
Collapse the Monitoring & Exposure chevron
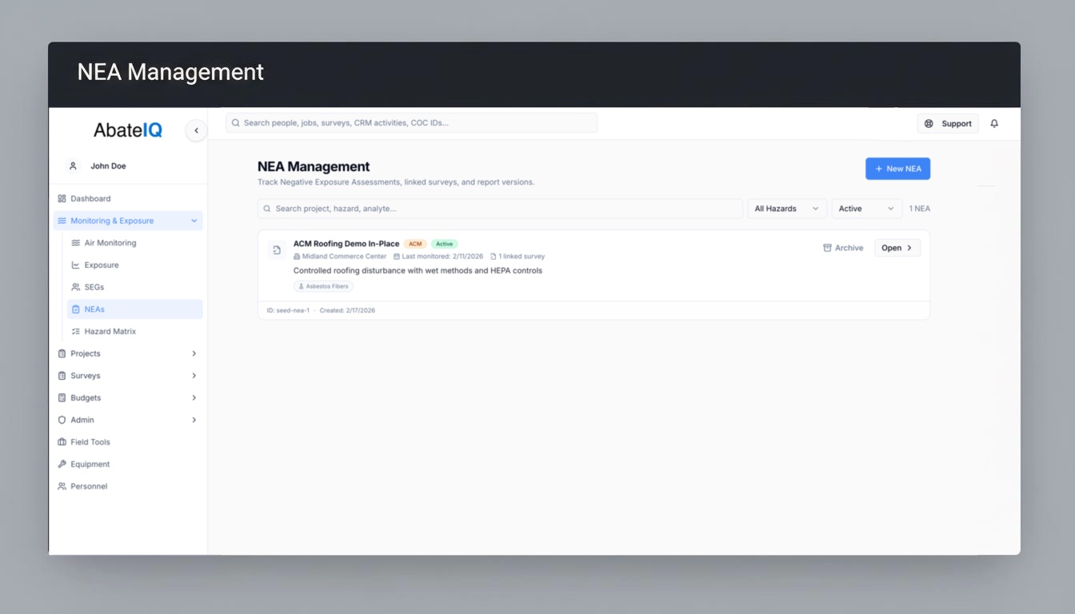click(x=194, y=221)
